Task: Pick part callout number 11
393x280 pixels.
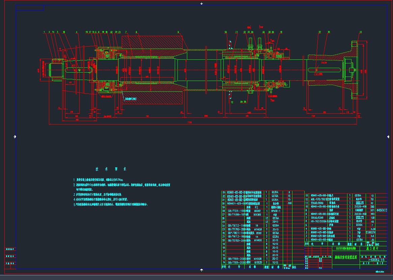Action: pyautogui.click(x=236, y=32)
